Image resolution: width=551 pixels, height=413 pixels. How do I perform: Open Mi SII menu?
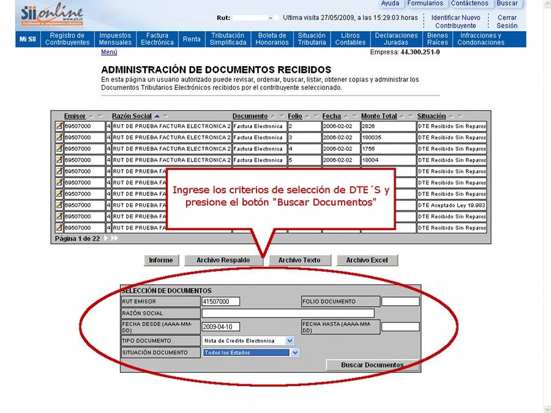point(28,39)
